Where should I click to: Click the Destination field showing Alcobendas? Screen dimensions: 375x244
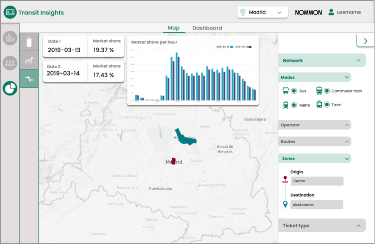tap(318, 204)
